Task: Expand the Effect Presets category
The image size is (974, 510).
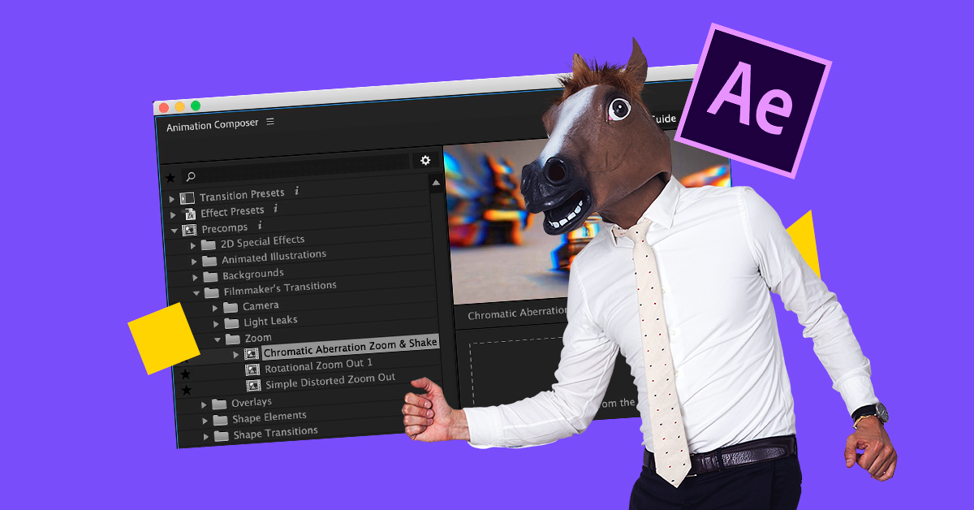Action: (x=173, y=215)
